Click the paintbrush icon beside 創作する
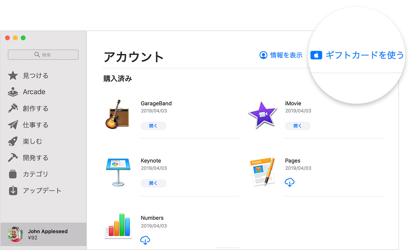The width and height of the screenshot is (420, 250). (13, 108)
